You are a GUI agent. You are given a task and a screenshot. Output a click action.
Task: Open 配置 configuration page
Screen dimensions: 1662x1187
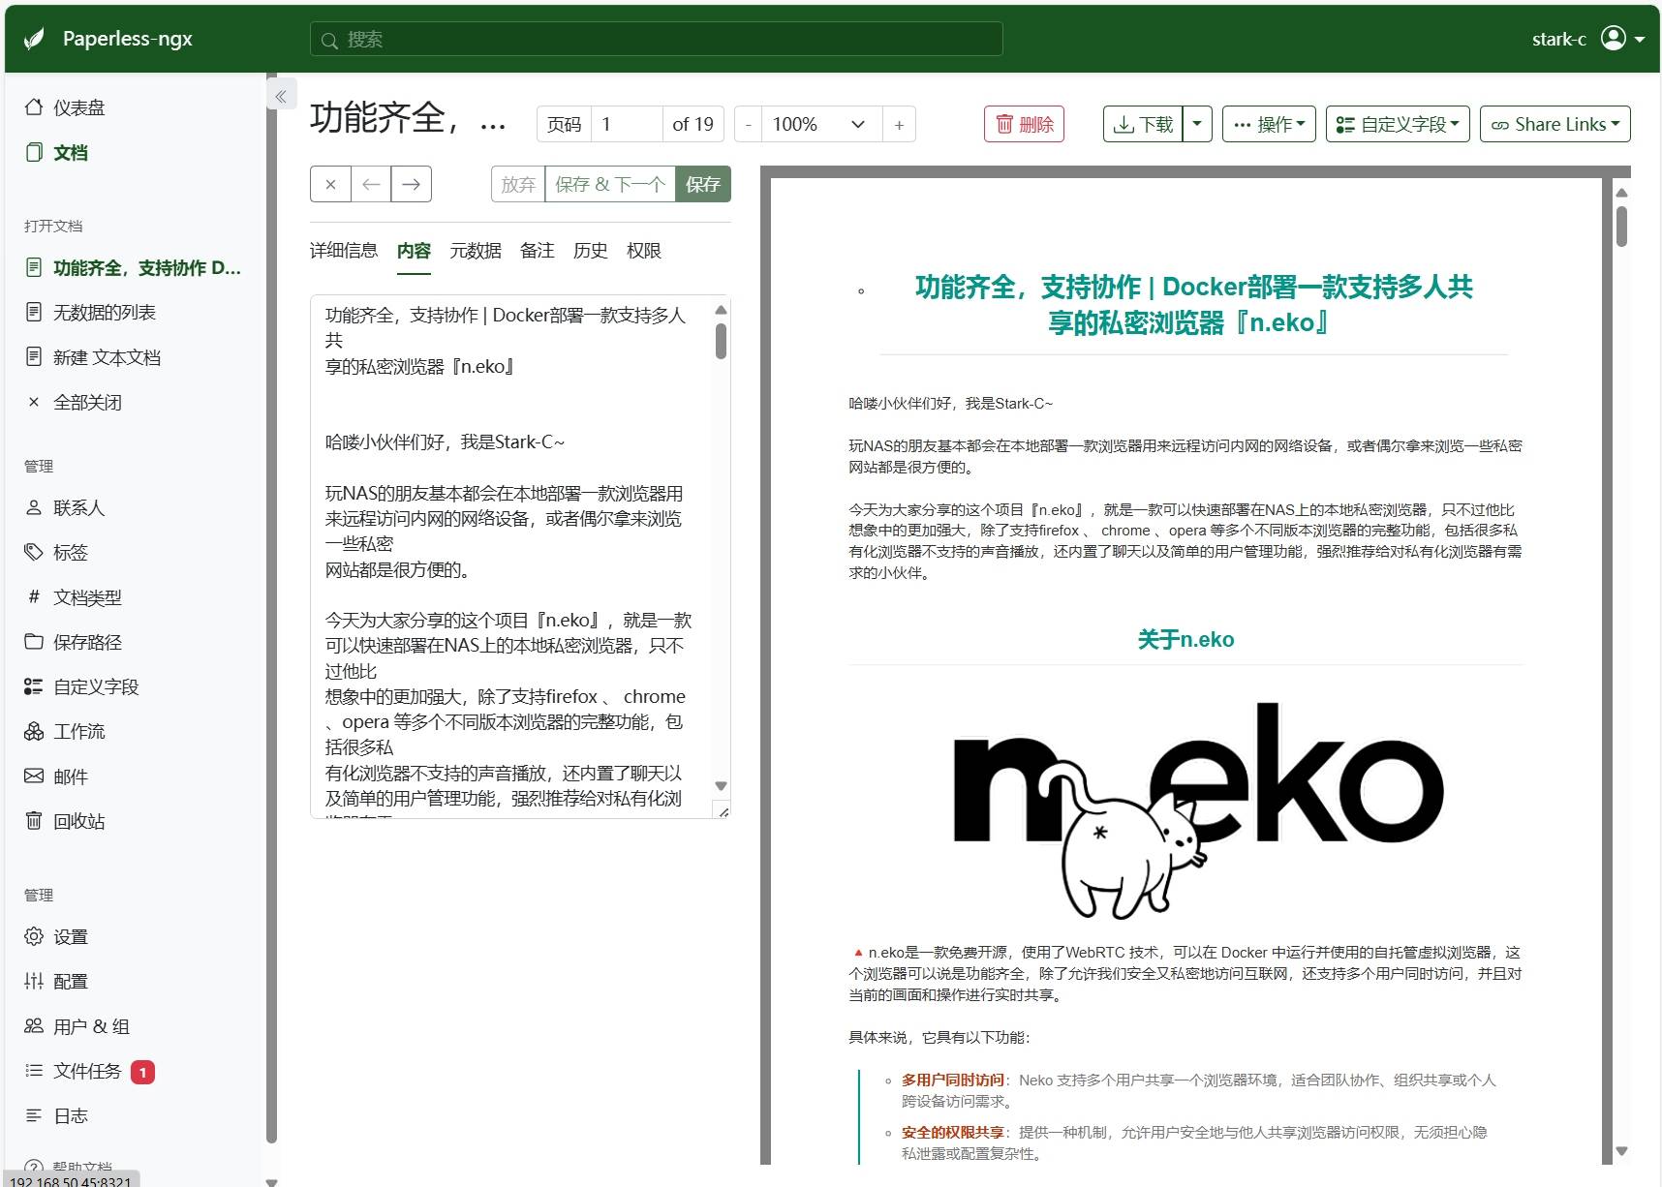[x=56, y=981]
